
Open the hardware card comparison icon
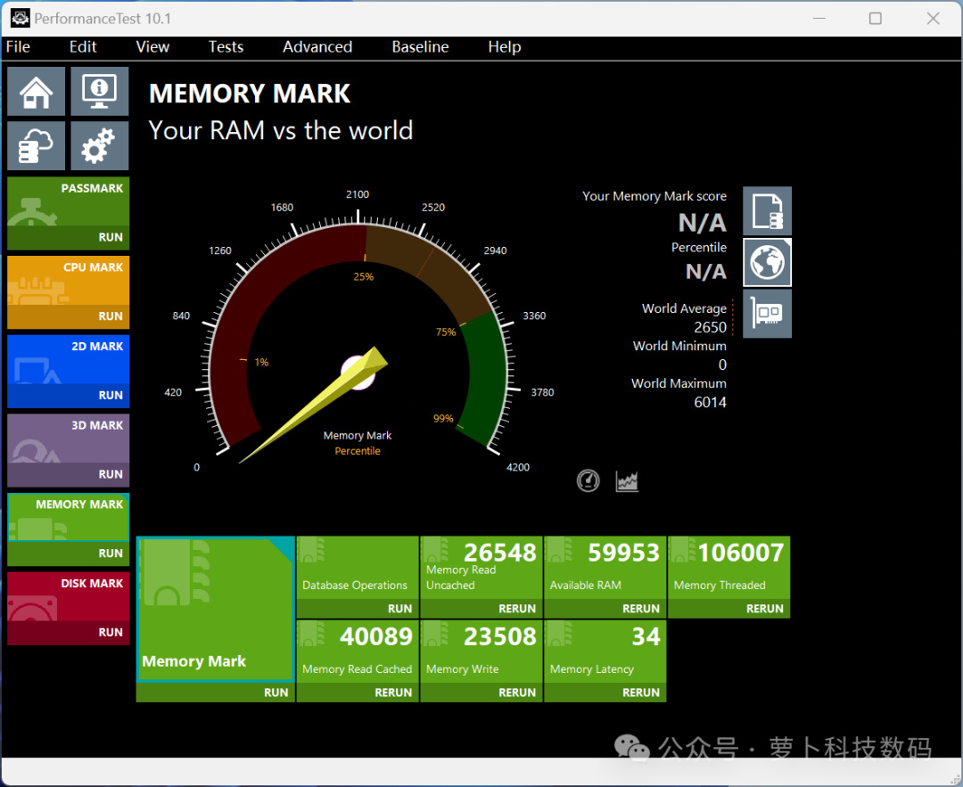click(x=767, y=314)
